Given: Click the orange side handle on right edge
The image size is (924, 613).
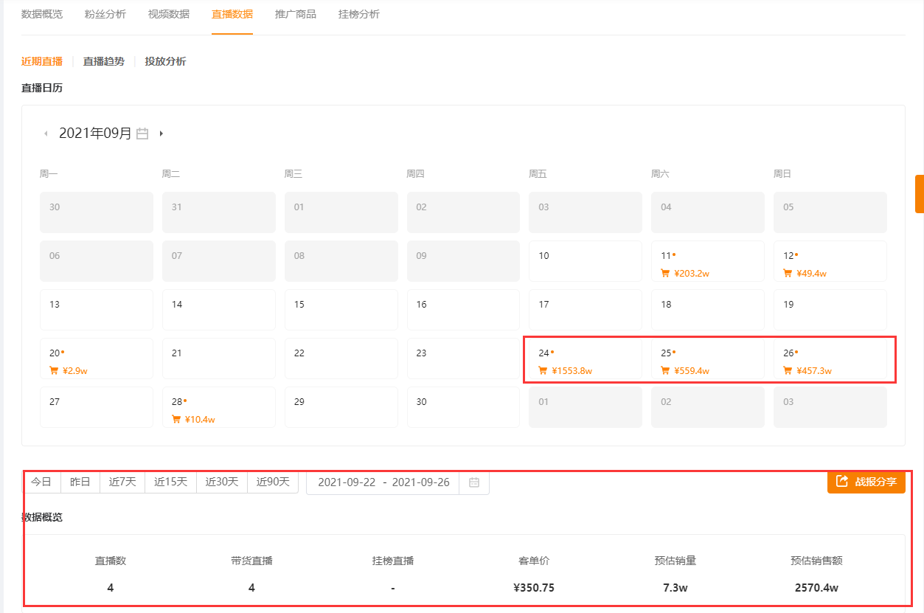Looking at the screenshot, I should (920, 194).
